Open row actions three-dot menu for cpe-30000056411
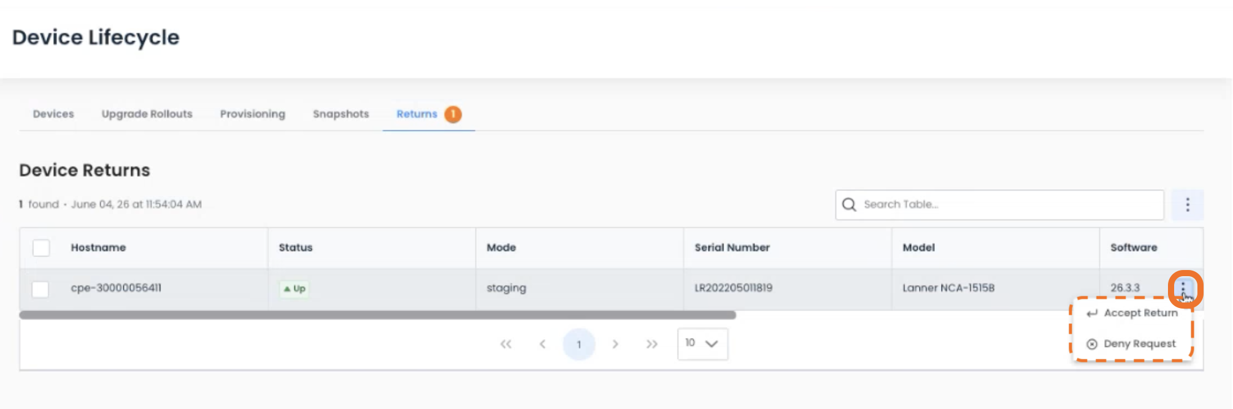This screenshot has height=409, width=1233. click(x=1183, y=288)
